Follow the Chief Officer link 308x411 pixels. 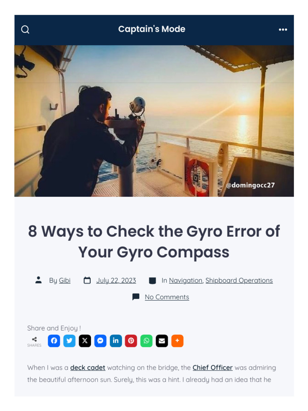pyautogui.click(x=213, y=368)
